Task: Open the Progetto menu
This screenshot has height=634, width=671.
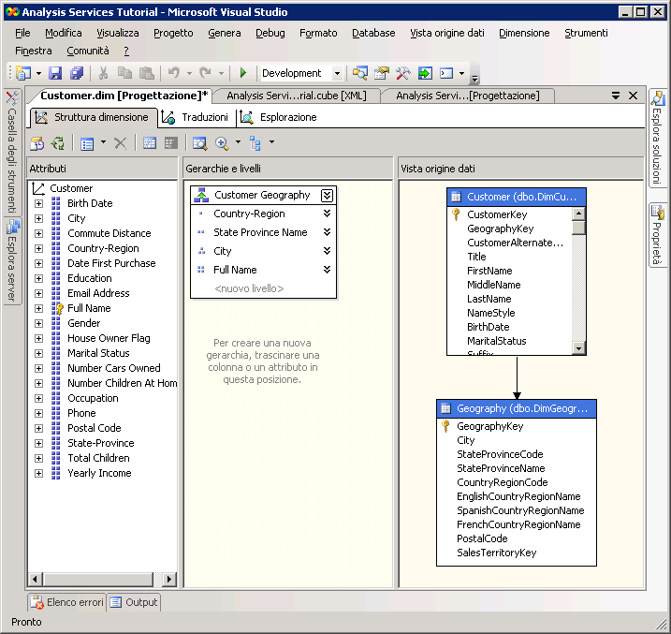Action: pyautogui.click(x=173, y=33)
